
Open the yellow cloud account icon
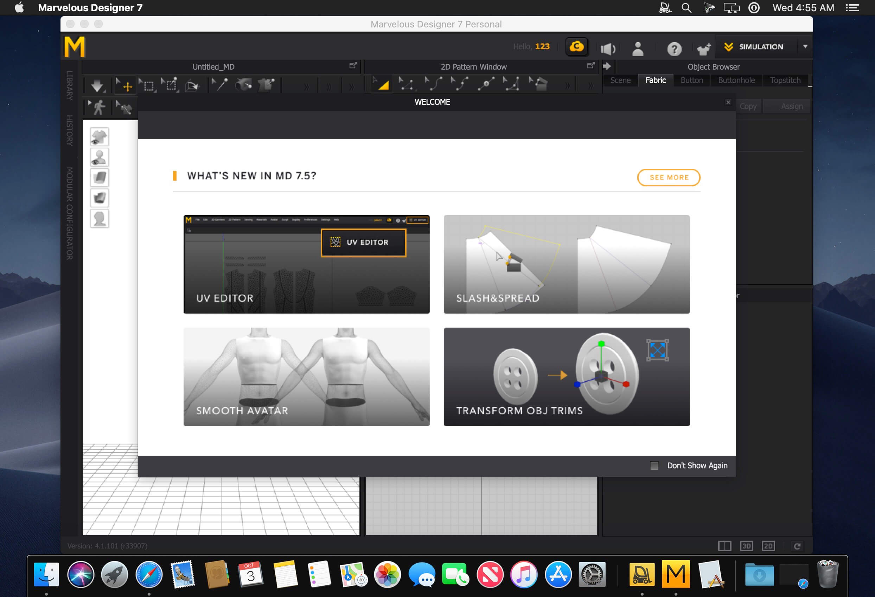(576, 47)
